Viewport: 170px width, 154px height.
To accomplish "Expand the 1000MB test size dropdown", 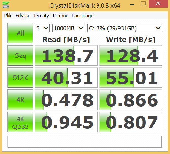I will [69, 28].
